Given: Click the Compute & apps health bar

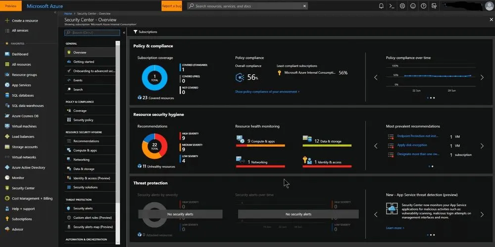Looking at the screenshot, I should point(260,146).
